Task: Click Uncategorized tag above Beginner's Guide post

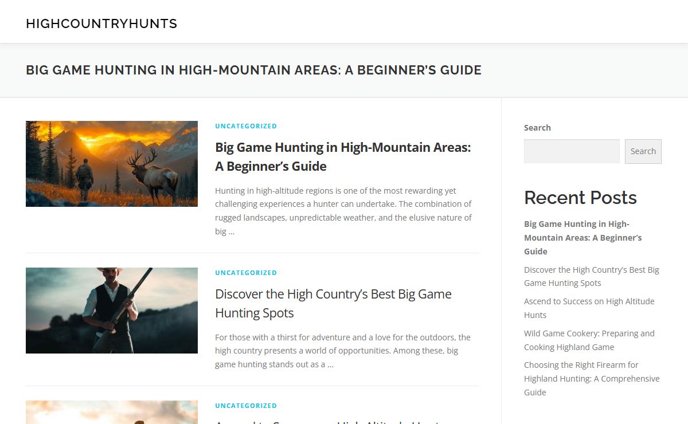Action: pyautogui.click(x=246, y=126)
